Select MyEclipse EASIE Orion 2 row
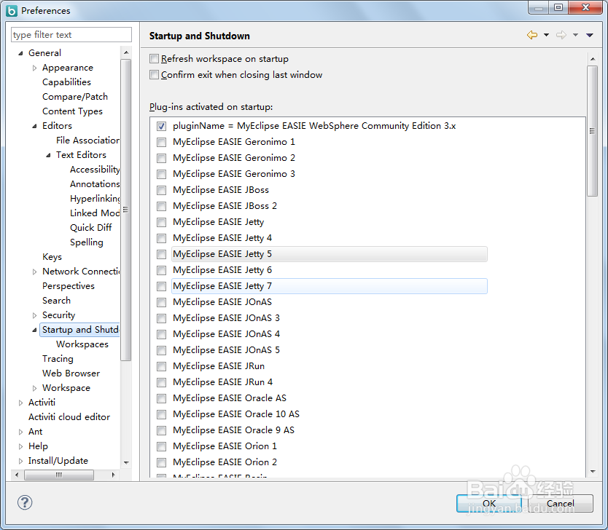 tap(225, 462)
